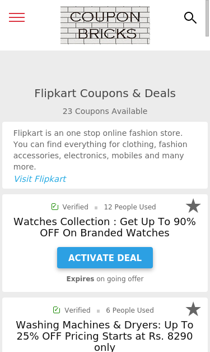Screen dimensions: 210x352
Task: Click the Activate Deal button
Action: 105,258
